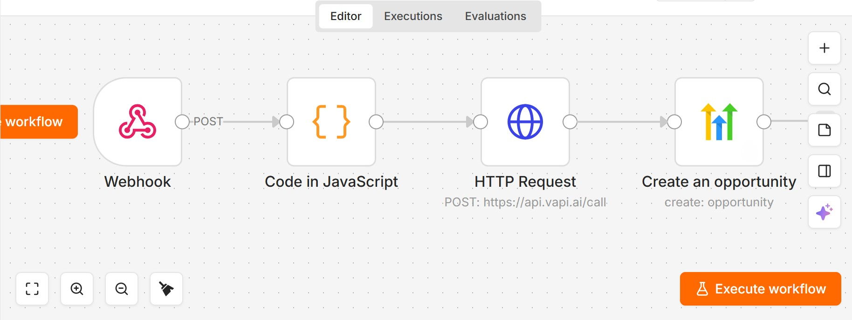Click the Webhook POST output connector
852x320 pixels.
[x=182, y=122]
